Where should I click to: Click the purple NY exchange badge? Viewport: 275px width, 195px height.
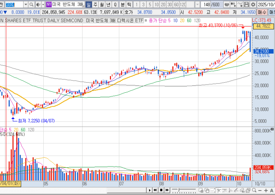49,4
